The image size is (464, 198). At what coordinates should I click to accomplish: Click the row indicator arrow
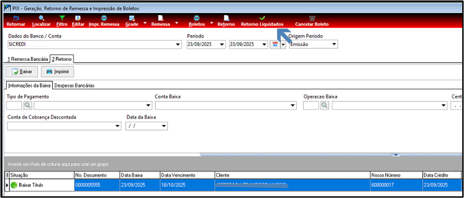pyautogui.click(x=7, y=185)
